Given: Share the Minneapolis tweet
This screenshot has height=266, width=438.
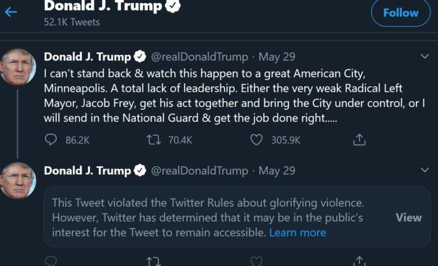Looking at the screenshot, I should click(359, 140).
